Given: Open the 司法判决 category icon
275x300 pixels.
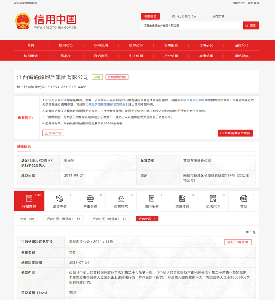Looking at the screenshot, I should pyautogui.click(x=213, y=198).
